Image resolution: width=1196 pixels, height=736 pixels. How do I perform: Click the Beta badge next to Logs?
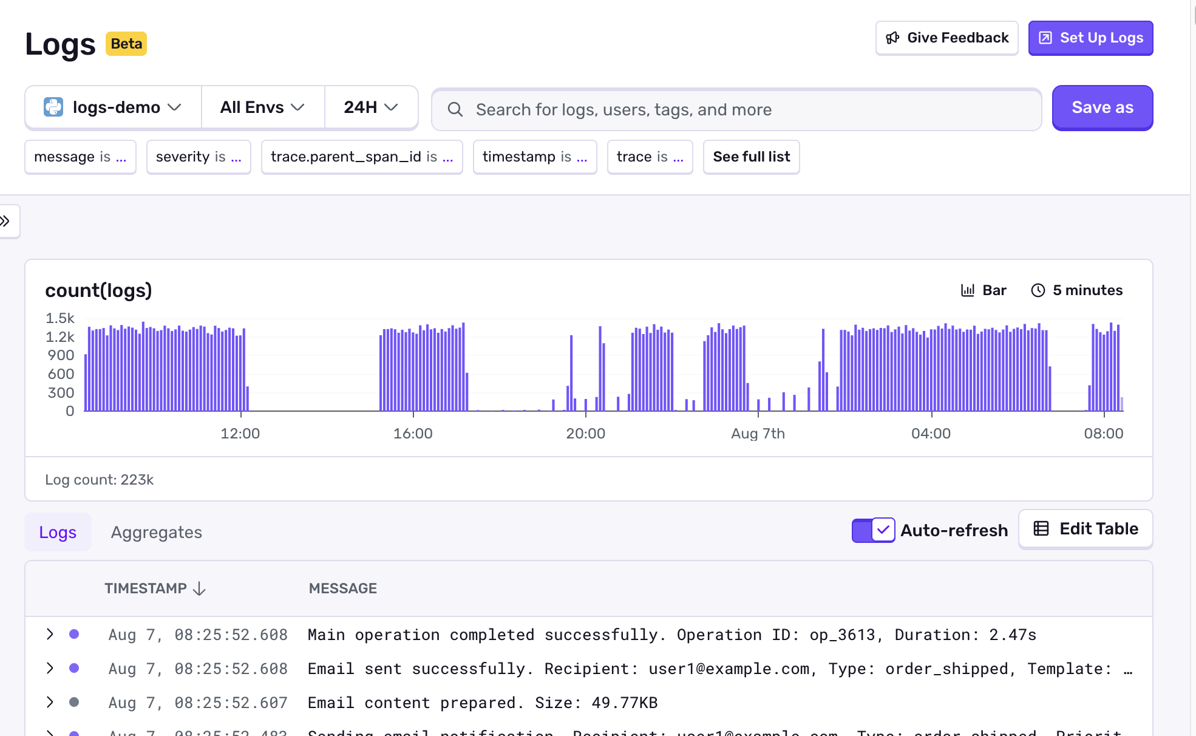click(x=126, y=44)
